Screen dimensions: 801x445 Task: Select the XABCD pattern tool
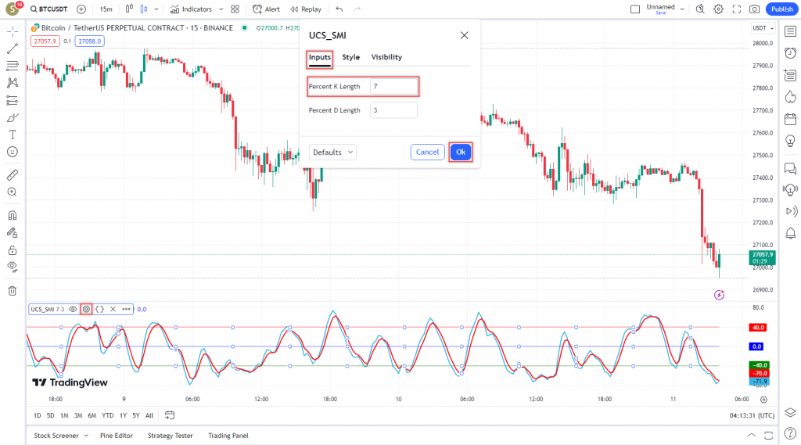click(13, 83)
